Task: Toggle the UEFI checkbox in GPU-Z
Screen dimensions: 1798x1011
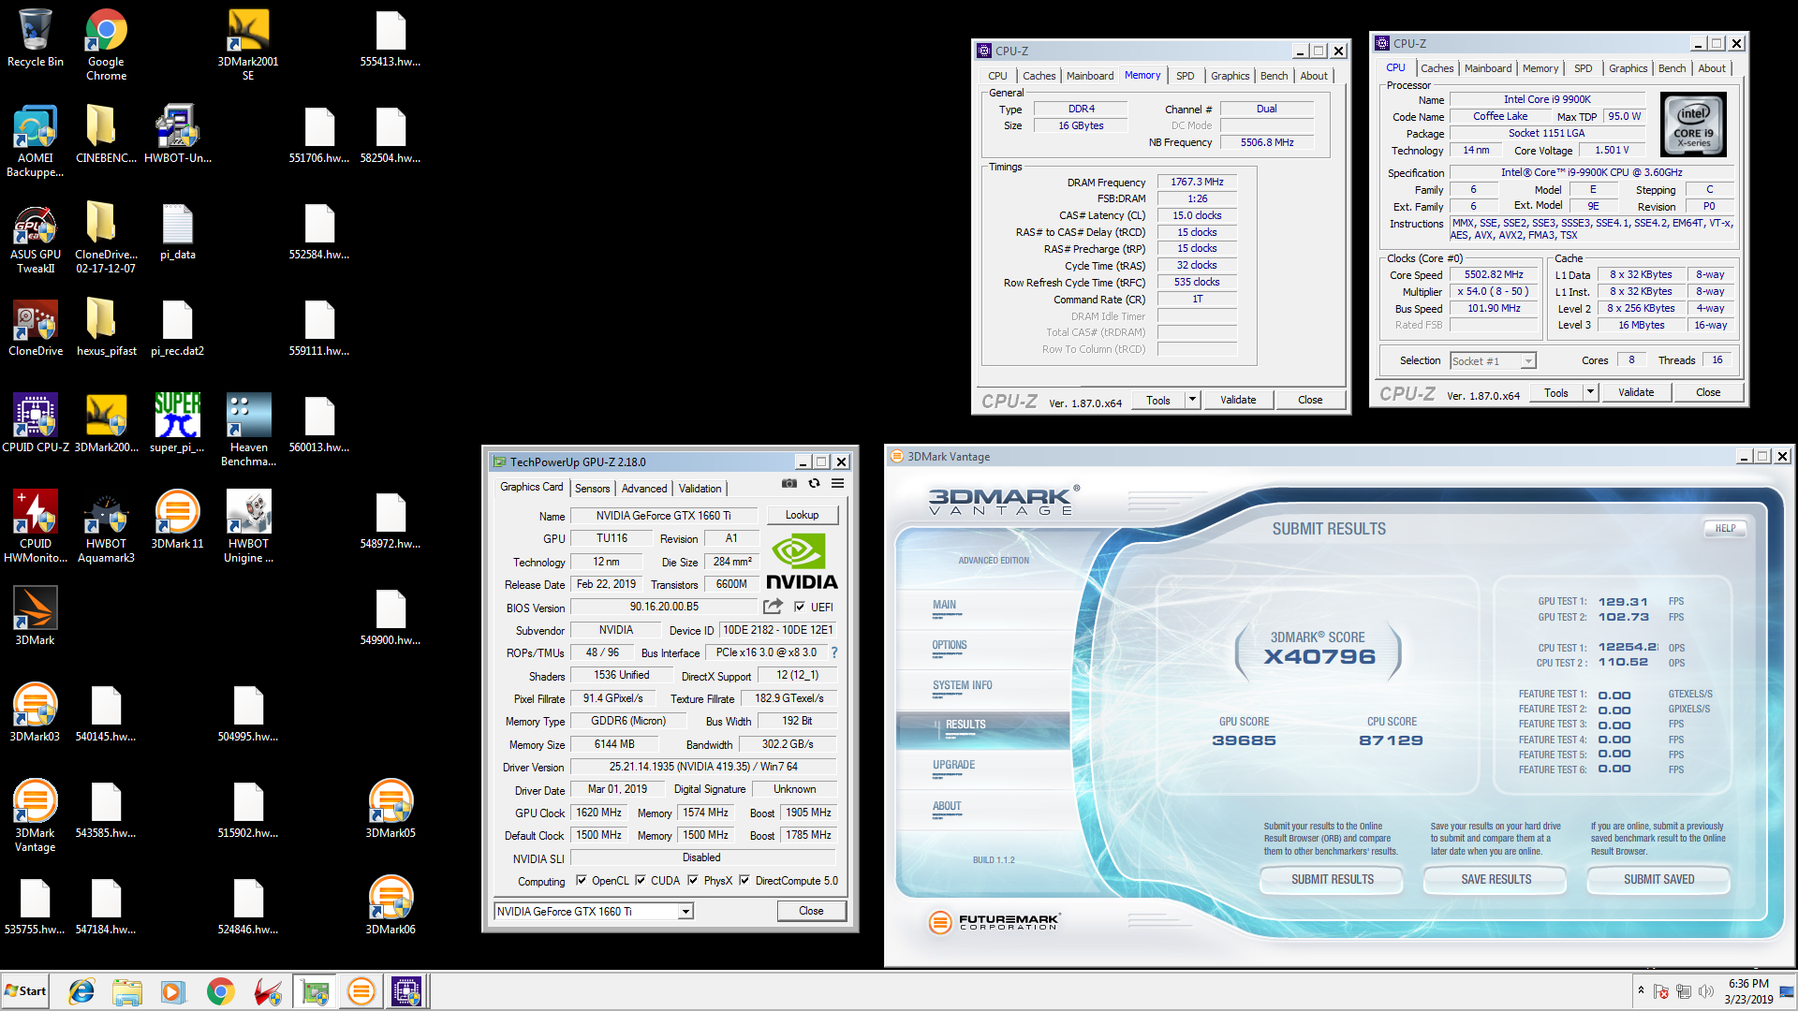Action: coord(800,607)
